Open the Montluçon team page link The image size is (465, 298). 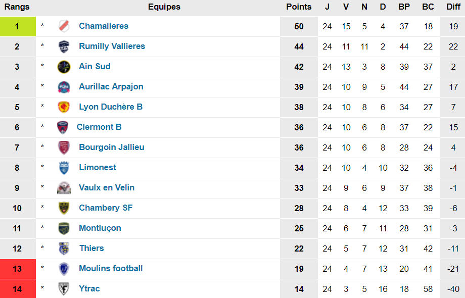100,228
